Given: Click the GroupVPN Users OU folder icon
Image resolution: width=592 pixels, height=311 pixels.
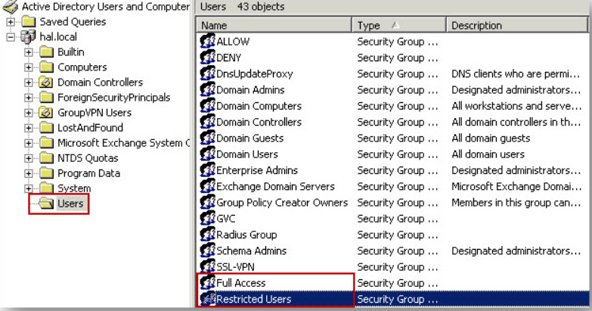Looking at the screenshot, I should point(46,112).
